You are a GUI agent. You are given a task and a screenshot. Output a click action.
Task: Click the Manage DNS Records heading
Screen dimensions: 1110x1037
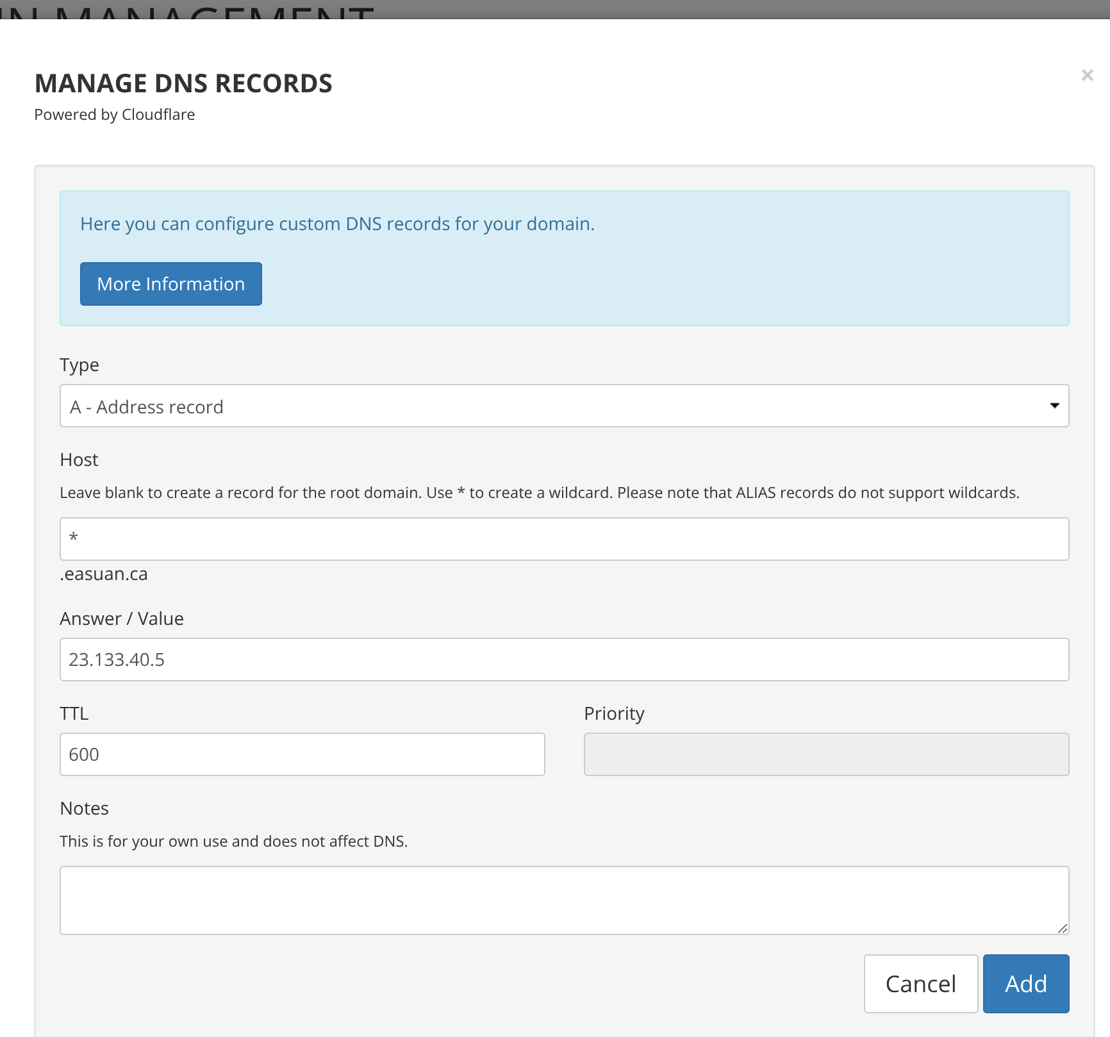point(183,83)
